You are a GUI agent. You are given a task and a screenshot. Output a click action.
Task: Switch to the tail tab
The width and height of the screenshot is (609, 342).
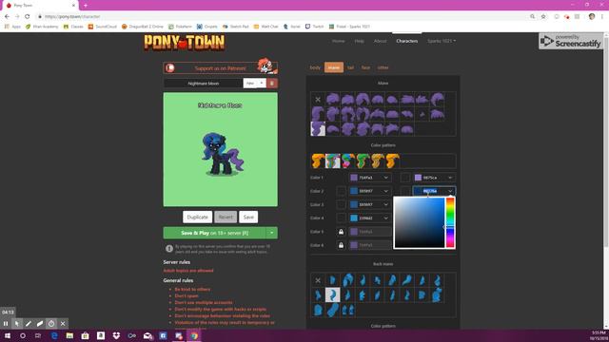point(351,67)
